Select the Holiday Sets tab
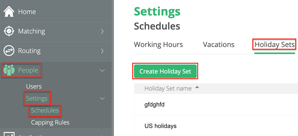This screenshot has height=136, width=298. pos(274,45)
